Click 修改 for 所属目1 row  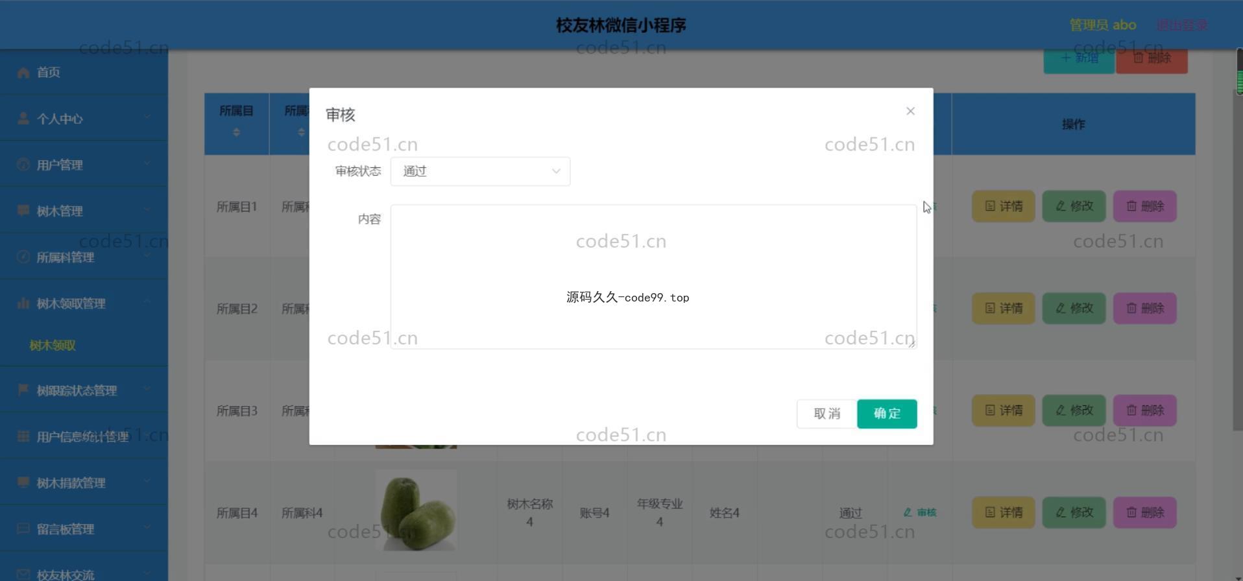1074,206
